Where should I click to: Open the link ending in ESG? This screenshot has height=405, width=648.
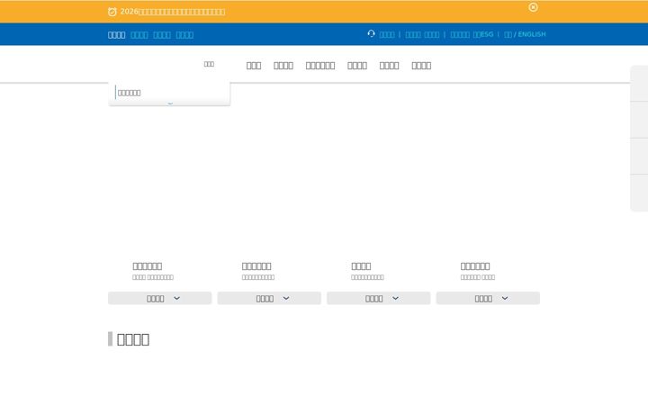[x=483, y=34]
